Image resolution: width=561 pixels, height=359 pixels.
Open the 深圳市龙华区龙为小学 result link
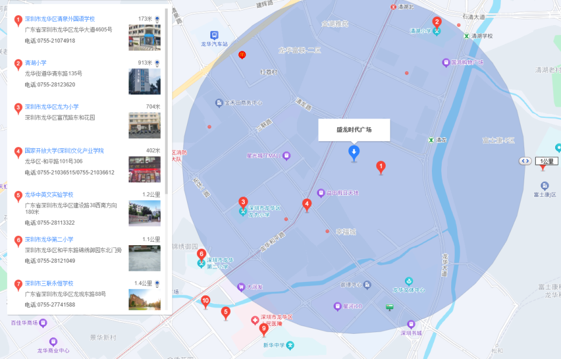coord(51,107)
